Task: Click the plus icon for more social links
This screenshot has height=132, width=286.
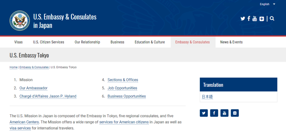Action: click(262, 19)
